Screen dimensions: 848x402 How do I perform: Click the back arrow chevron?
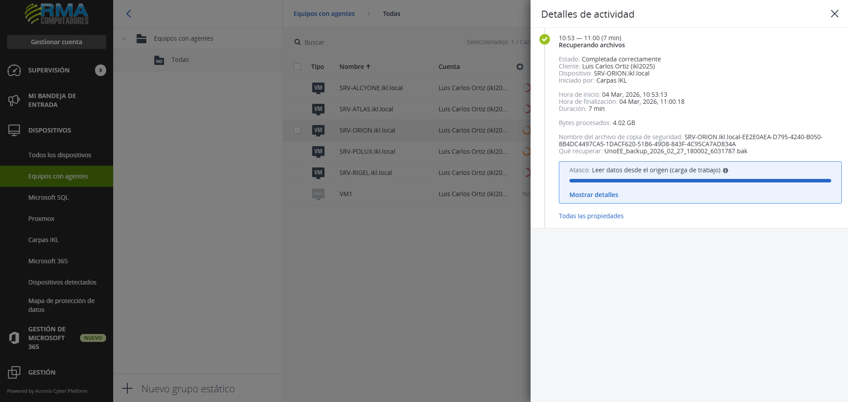click(x=129, y=14)
